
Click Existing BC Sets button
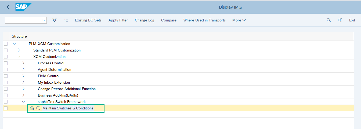pos(88,20)
